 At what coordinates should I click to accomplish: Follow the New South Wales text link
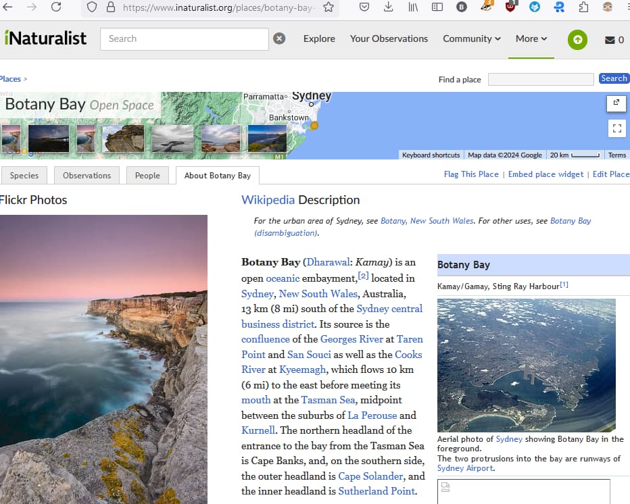pyautogui.click(x=318, y=294)
